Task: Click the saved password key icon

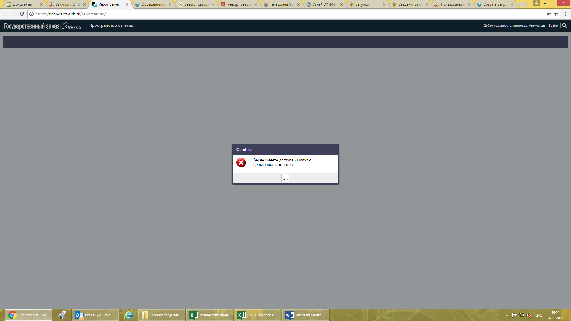Action: point(548,14)
